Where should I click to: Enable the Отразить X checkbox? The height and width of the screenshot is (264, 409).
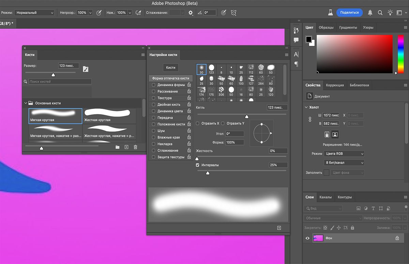pos(198,123)
